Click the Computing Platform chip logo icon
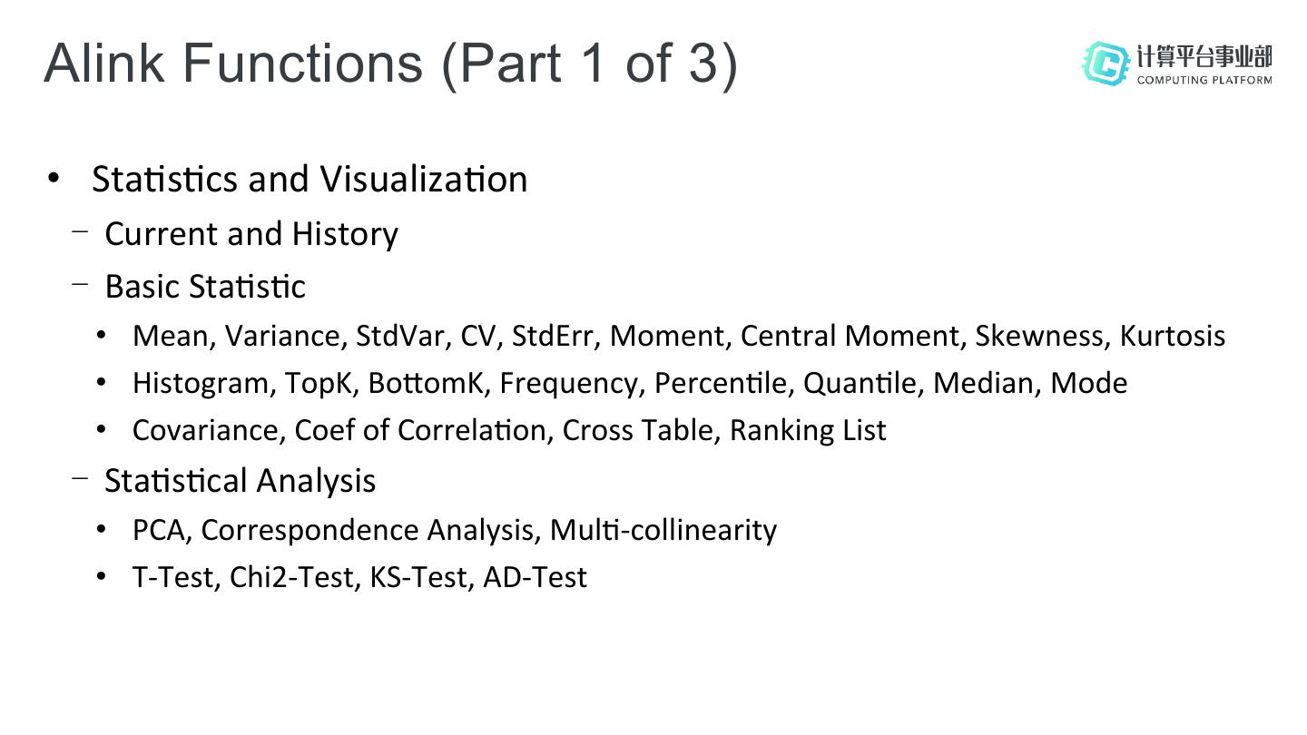The width and height of the screenshot is (1307, 735). (x=1106, y=63)
